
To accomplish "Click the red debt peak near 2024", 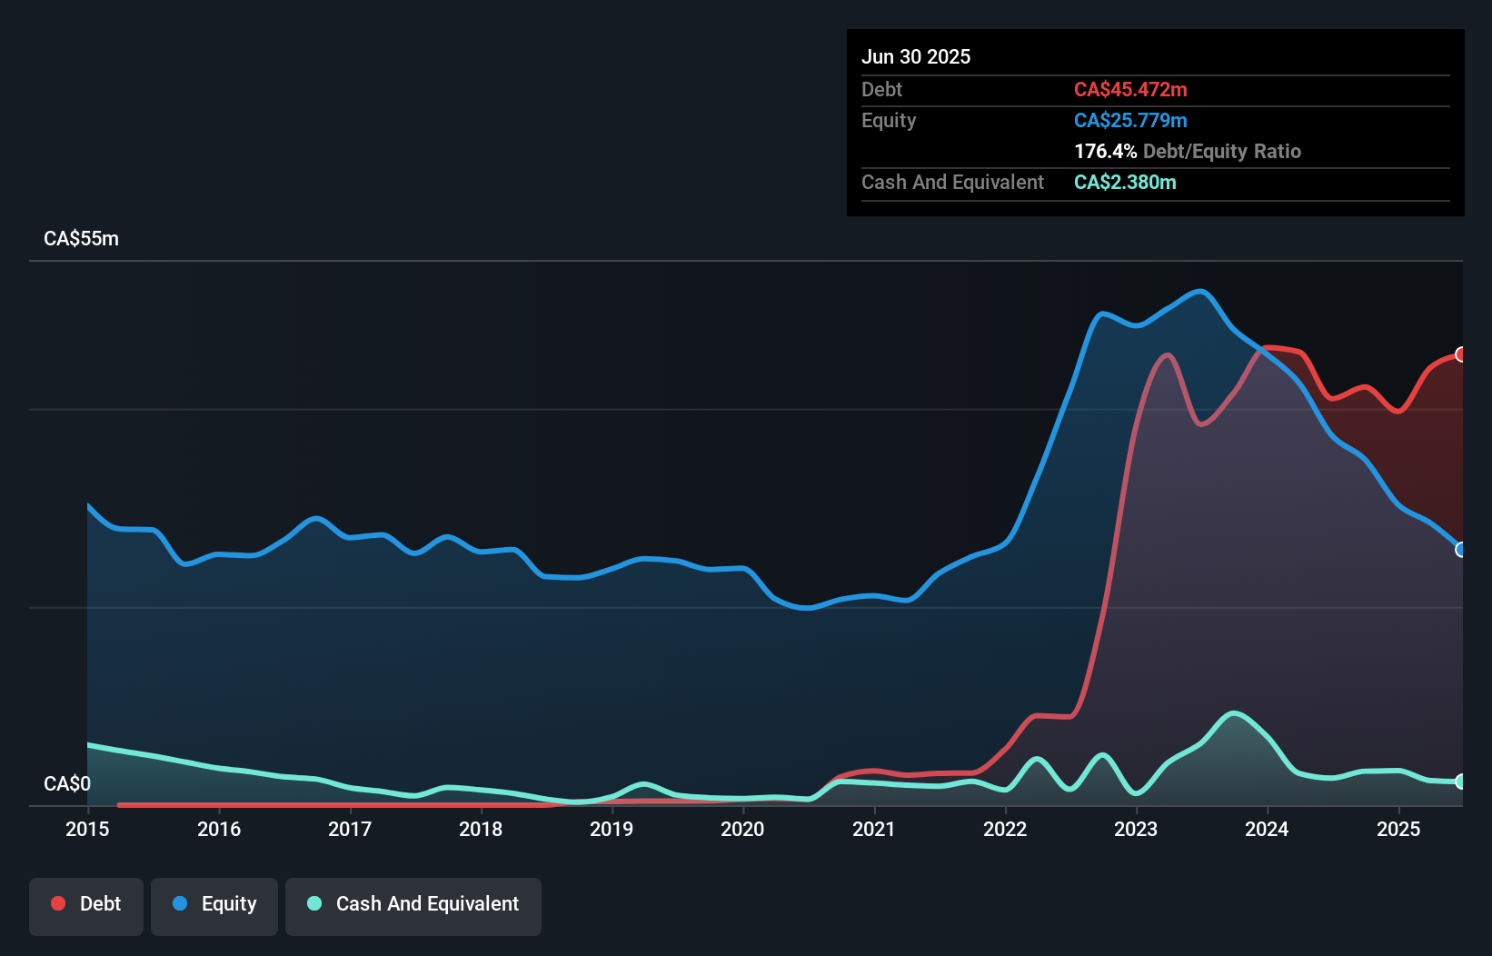I will click(1276, 350).
